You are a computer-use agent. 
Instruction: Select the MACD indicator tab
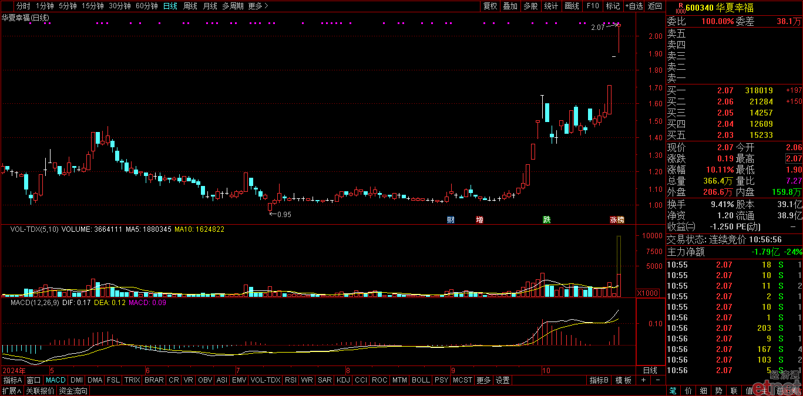(56, 380)
